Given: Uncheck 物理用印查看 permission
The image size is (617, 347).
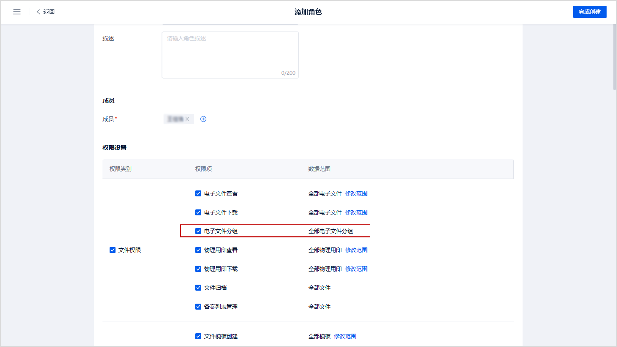Looking at the screenshot, I should tap(198, 250).
